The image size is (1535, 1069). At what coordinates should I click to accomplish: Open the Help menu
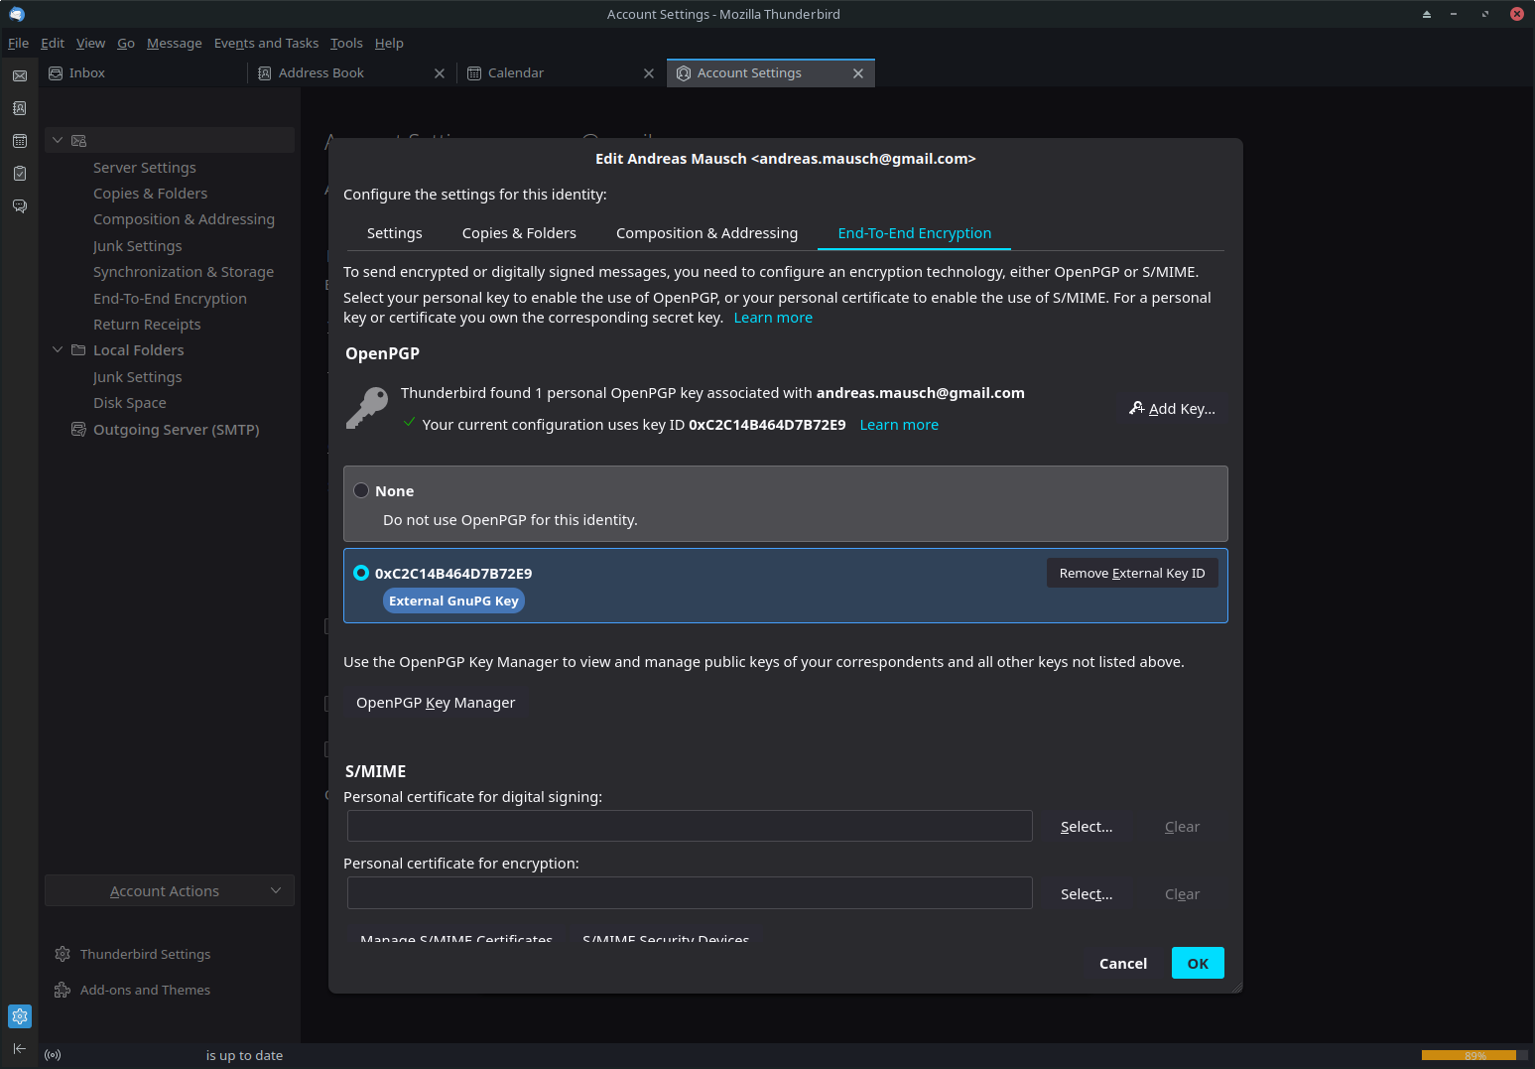click(x=389, y=43)
